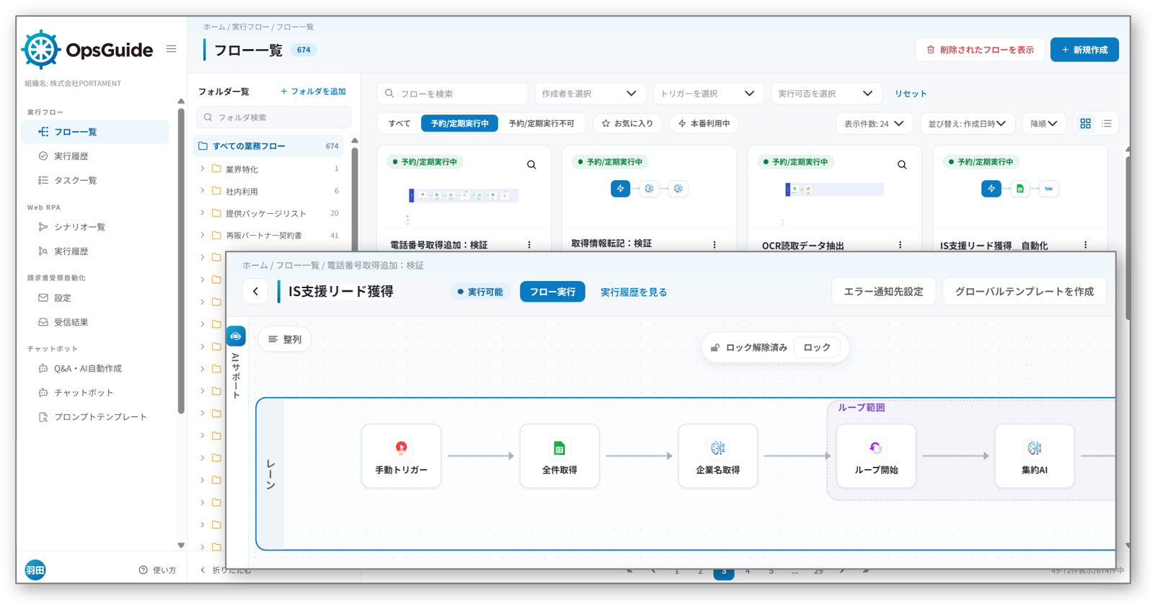Expand the 再販パートナー契約書 folder

coord(203,235)
